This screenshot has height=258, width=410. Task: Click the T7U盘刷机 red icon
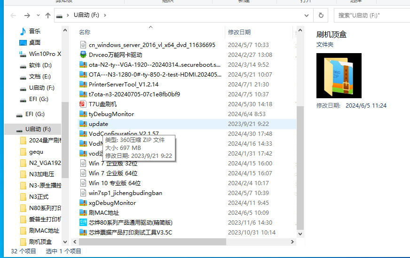click(83, 104)
